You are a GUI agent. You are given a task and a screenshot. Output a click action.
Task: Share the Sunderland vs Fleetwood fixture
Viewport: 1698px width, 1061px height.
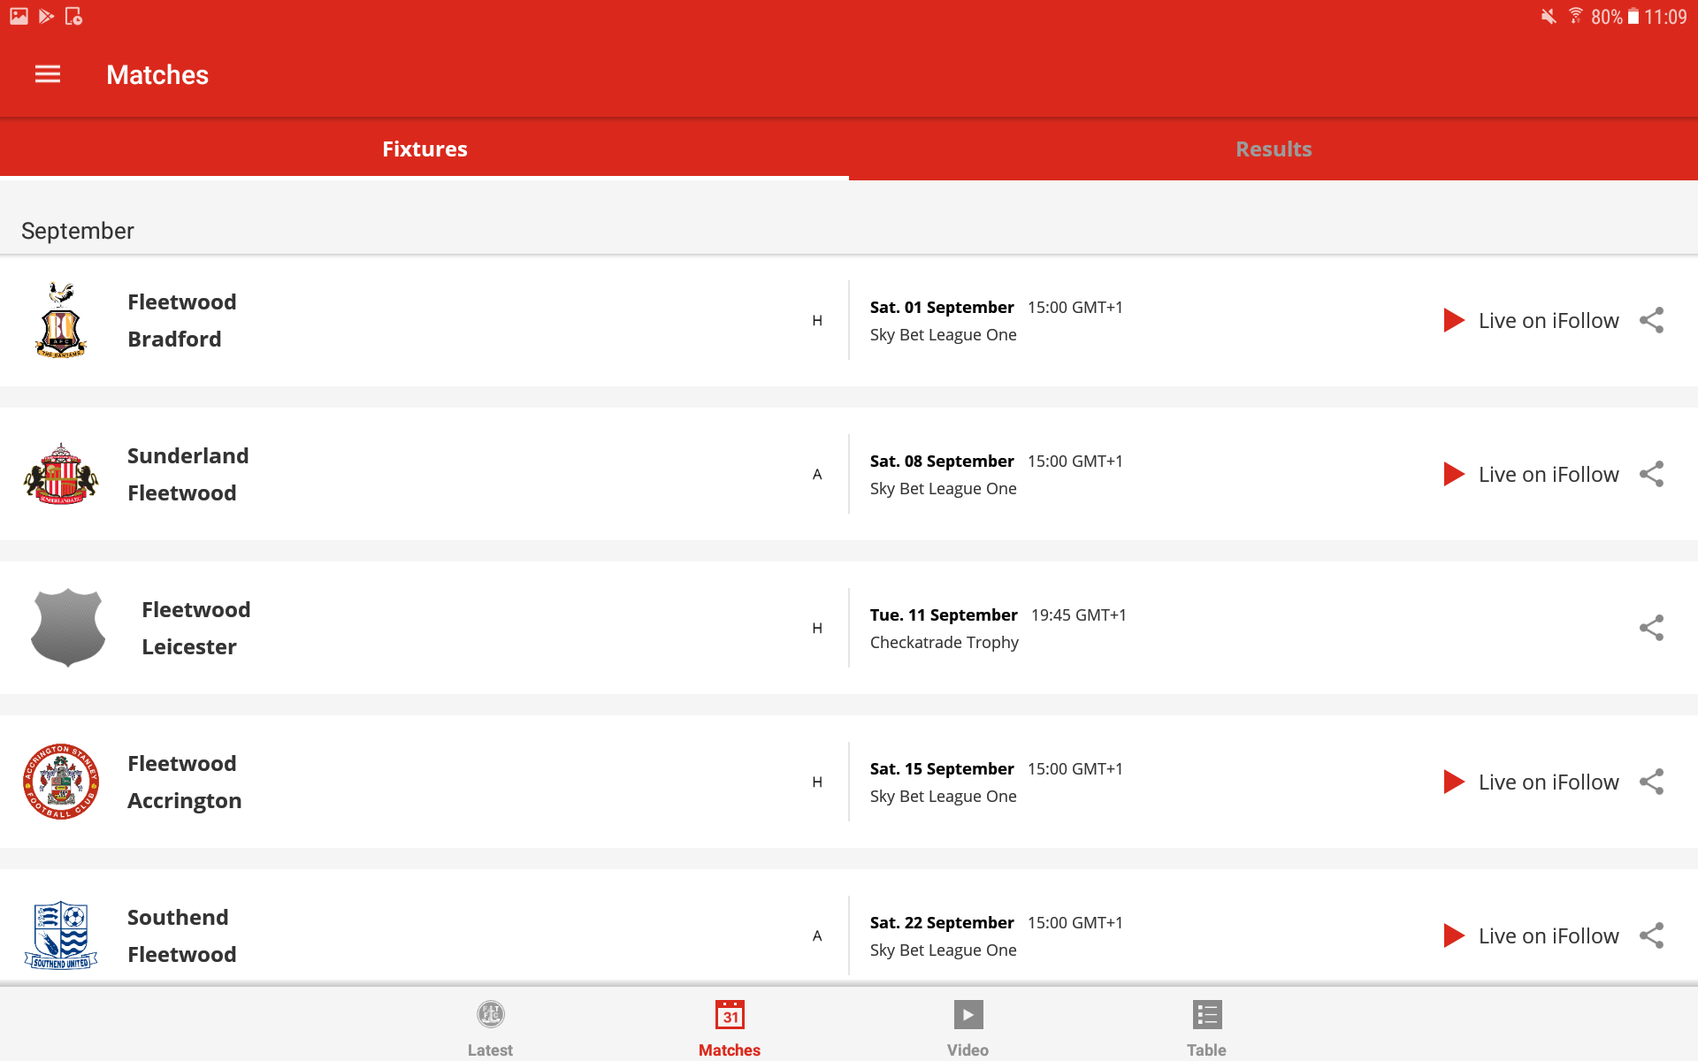[1651, 474]
